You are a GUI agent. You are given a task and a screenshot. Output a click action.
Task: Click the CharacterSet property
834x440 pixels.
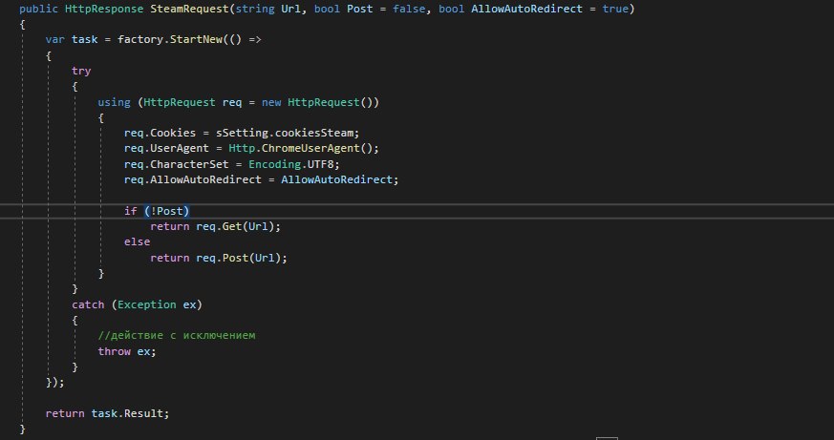pyautogui.click(x=189, y=164)
